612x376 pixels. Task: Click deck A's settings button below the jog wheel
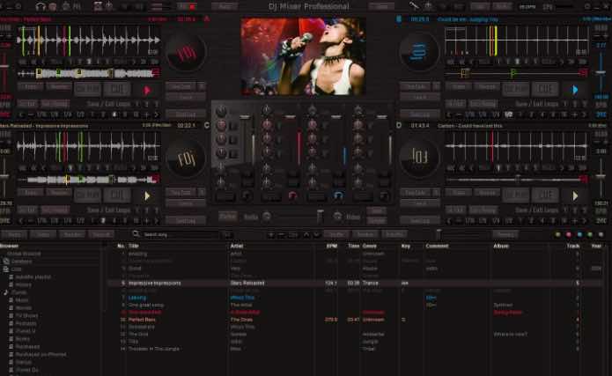[186, 114]
